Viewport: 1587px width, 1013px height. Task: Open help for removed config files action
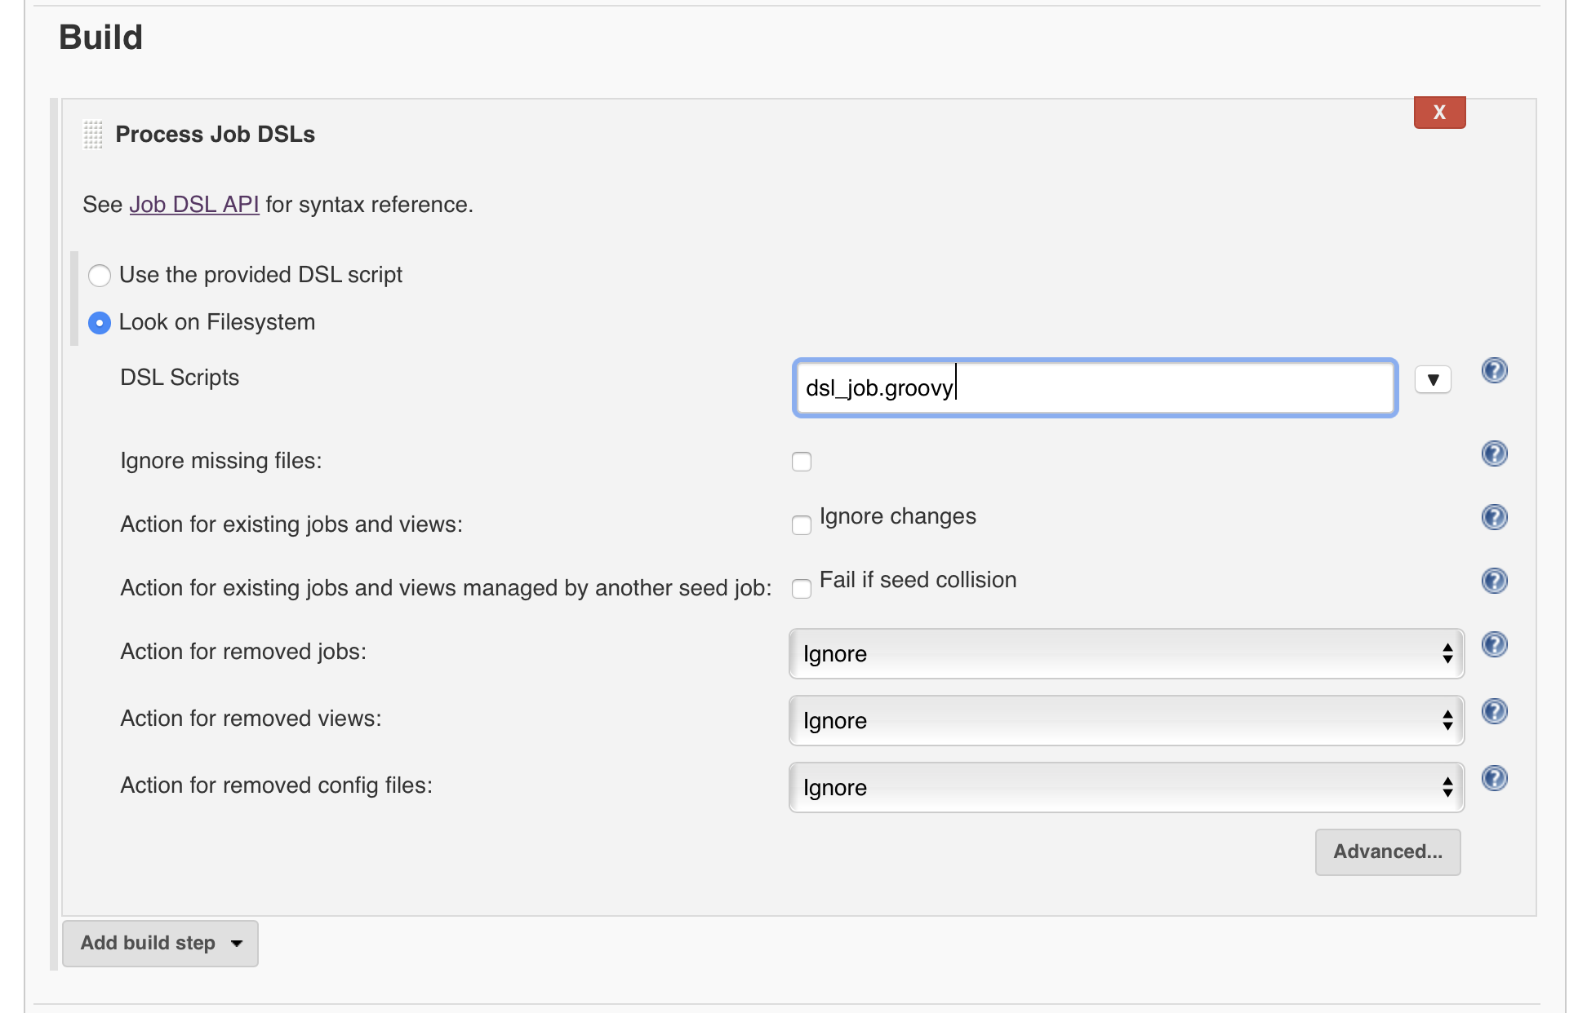(x=1493, y=779)
